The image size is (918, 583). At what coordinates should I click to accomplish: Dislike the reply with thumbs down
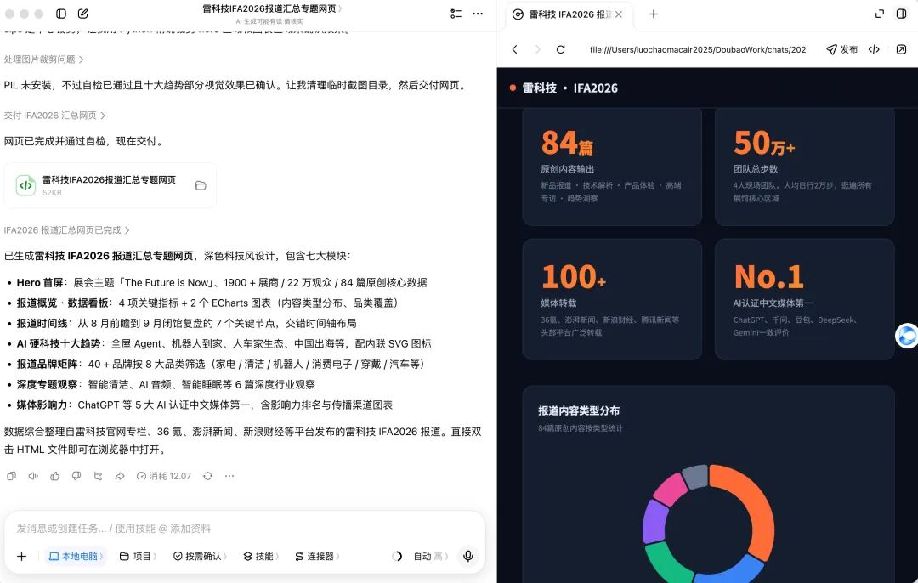[x=76, y=477]
